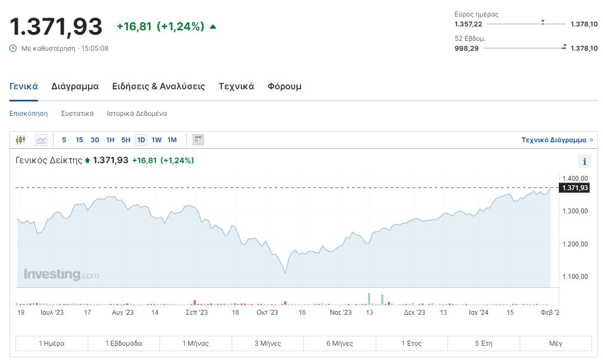This screenshot has width=603, height=360.
Task: Select the area chart type icon
Action: click(41, 140)
